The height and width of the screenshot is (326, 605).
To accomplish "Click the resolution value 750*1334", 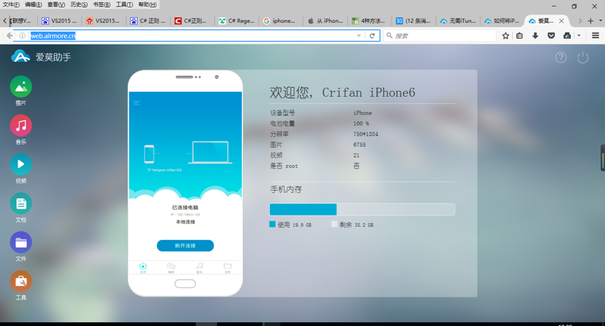I will [x=366, y=135].
